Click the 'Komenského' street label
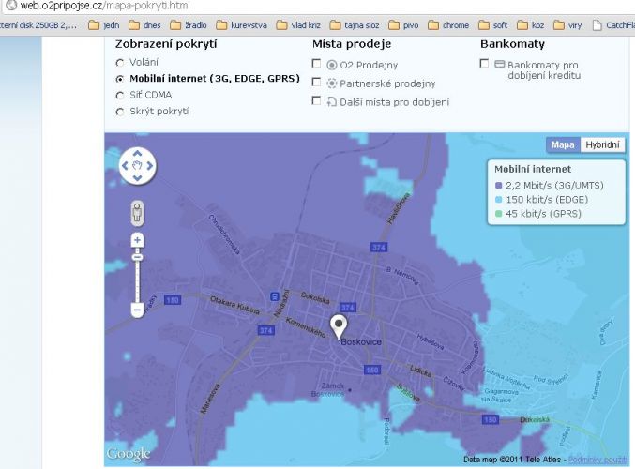This screenshot has width=635, height=469. 306,327
